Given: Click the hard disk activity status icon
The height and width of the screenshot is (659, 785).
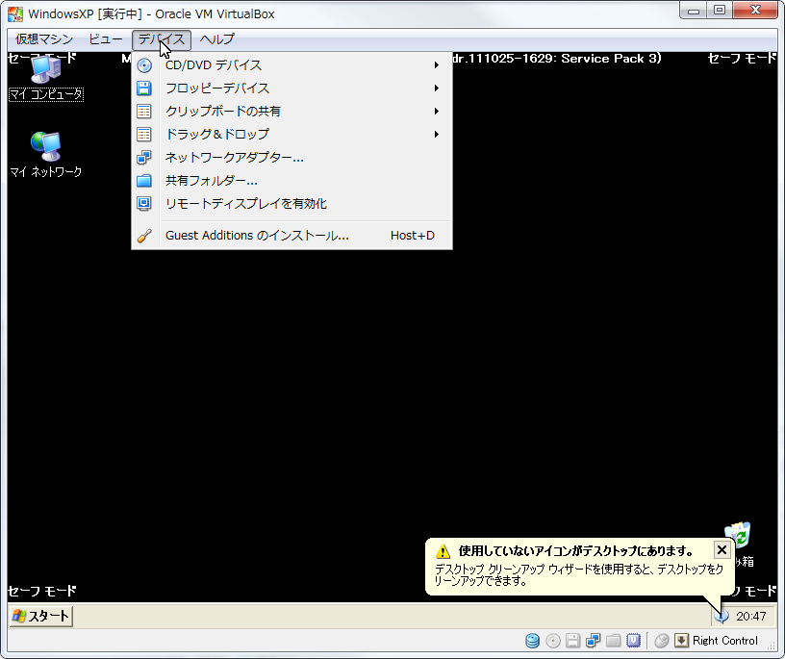Looking at the screenshot, I should (532, 641).
